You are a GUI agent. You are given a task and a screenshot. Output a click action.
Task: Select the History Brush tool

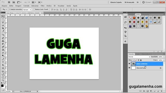pos(3,44)
